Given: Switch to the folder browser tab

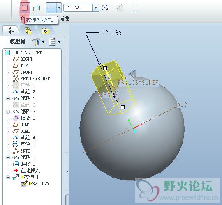Looking at the screenshot, I should point(28,30).
